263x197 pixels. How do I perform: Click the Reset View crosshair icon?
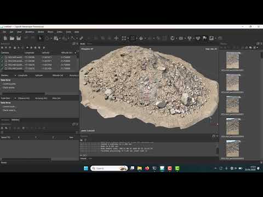point(116,38)
